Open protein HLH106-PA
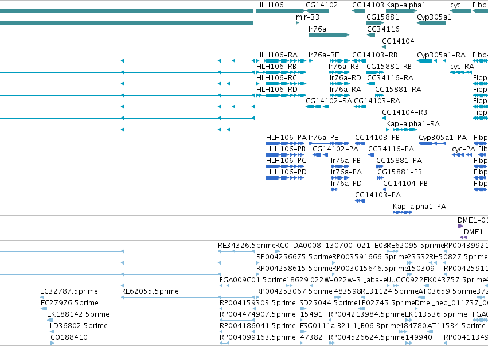This screenshot has width=488, height=346. coord(286,138)
